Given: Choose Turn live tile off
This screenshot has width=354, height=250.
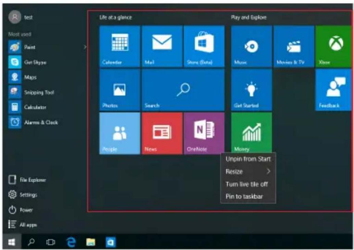Looking at the screenshot, I should 248,184.
